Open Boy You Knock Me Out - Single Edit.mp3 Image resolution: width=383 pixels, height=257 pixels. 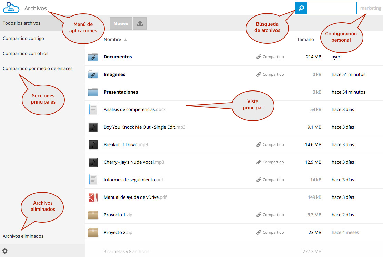click(x=144, y=127)
